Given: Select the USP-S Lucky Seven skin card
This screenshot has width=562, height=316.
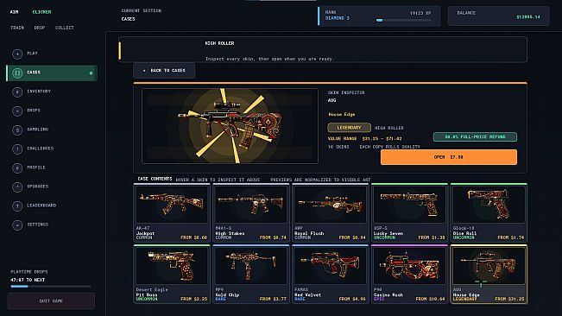Looking at the screenshot, I should 409,212.
